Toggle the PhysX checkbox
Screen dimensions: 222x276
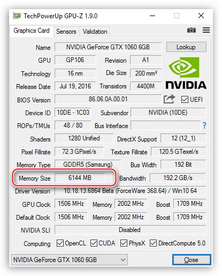tap(124, 243)
